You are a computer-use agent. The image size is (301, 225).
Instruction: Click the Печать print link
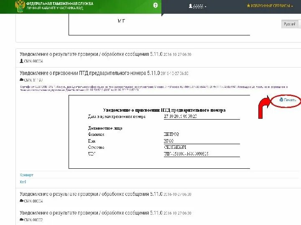tap(288, 100)
